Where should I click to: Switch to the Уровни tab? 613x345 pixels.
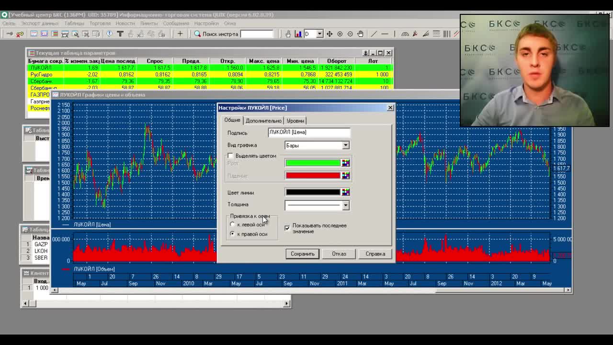[x=295, y=121]
